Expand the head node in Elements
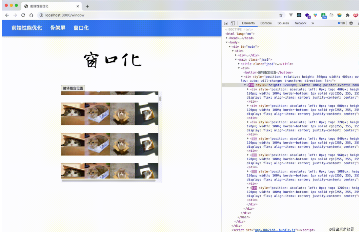 point(227,38)
